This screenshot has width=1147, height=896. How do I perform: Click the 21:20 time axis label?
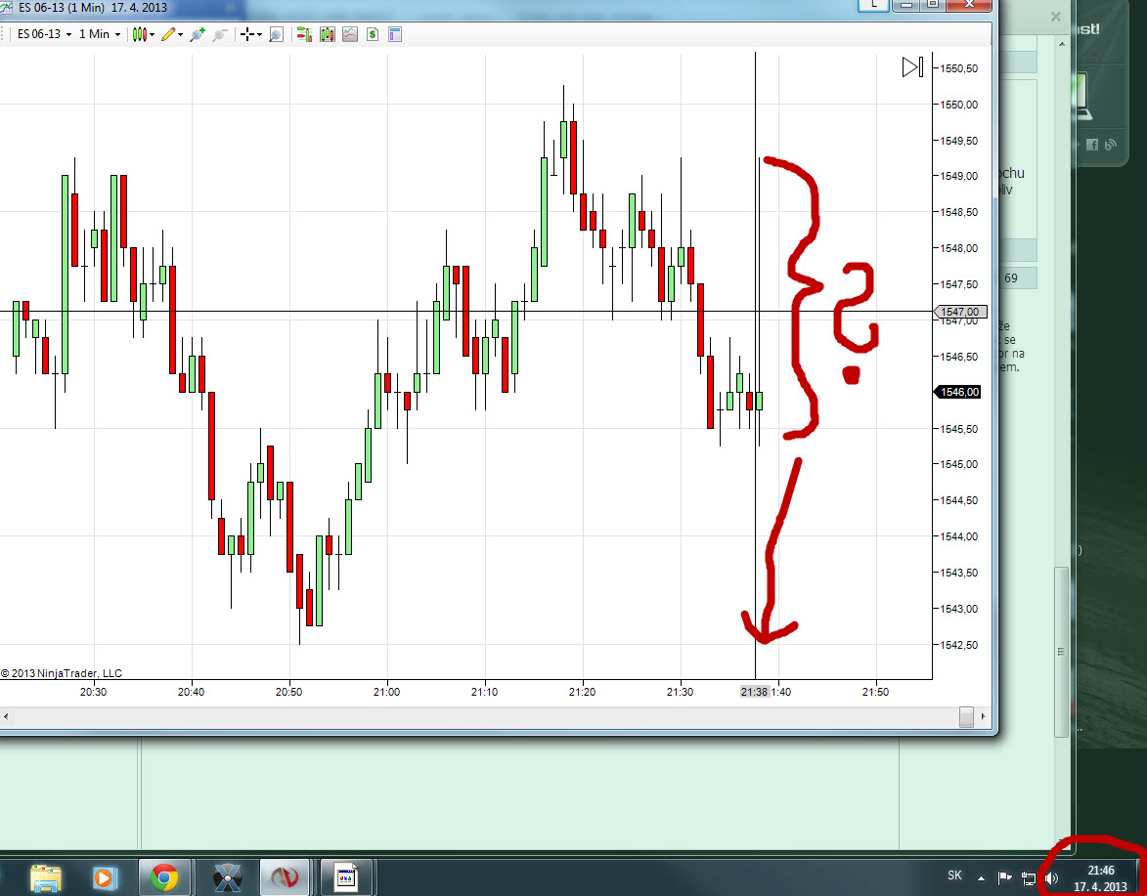click(x=582, y=692)
